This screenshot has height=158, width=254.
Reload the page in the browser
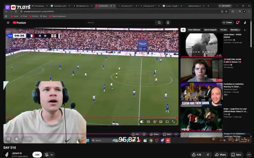pyautogui.click(x=16, y=12)
